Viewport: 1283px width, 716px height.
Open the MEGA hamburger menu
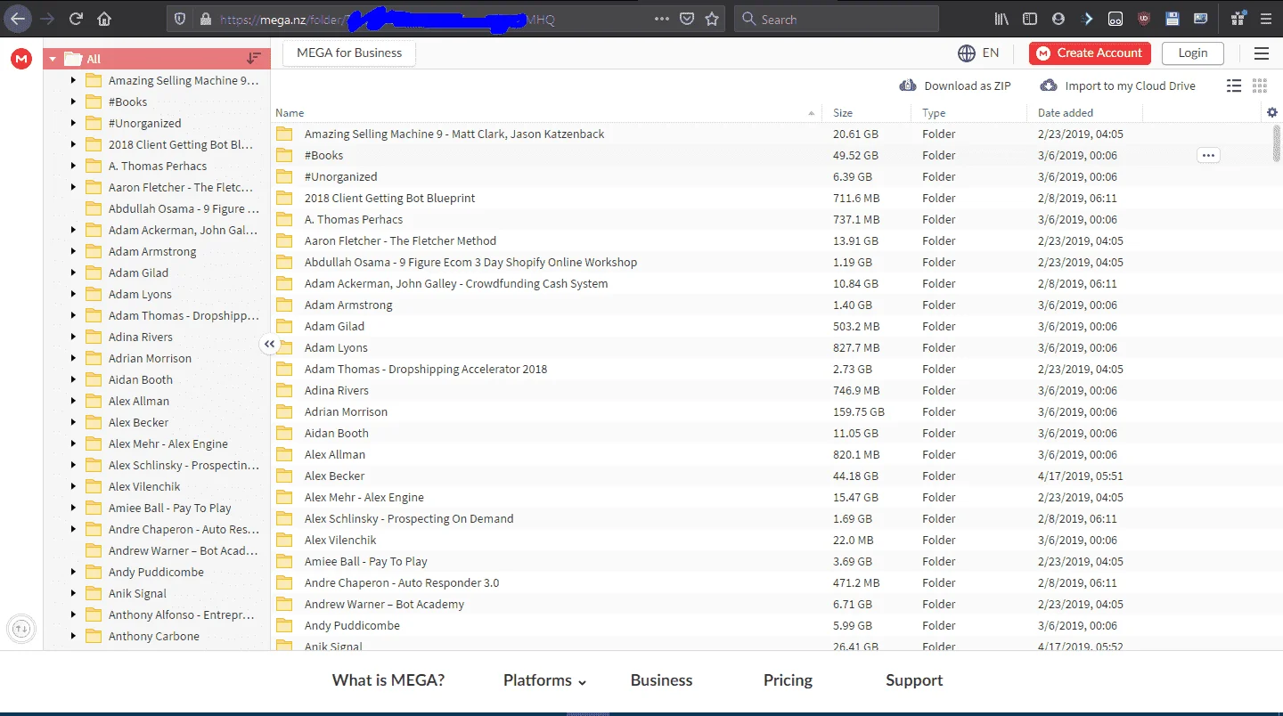1261,53
